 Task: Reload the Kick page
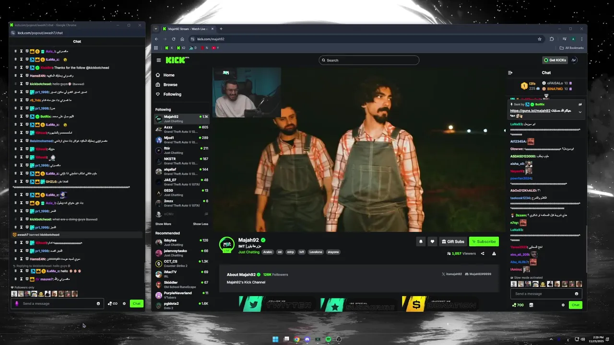pos(174,39)
